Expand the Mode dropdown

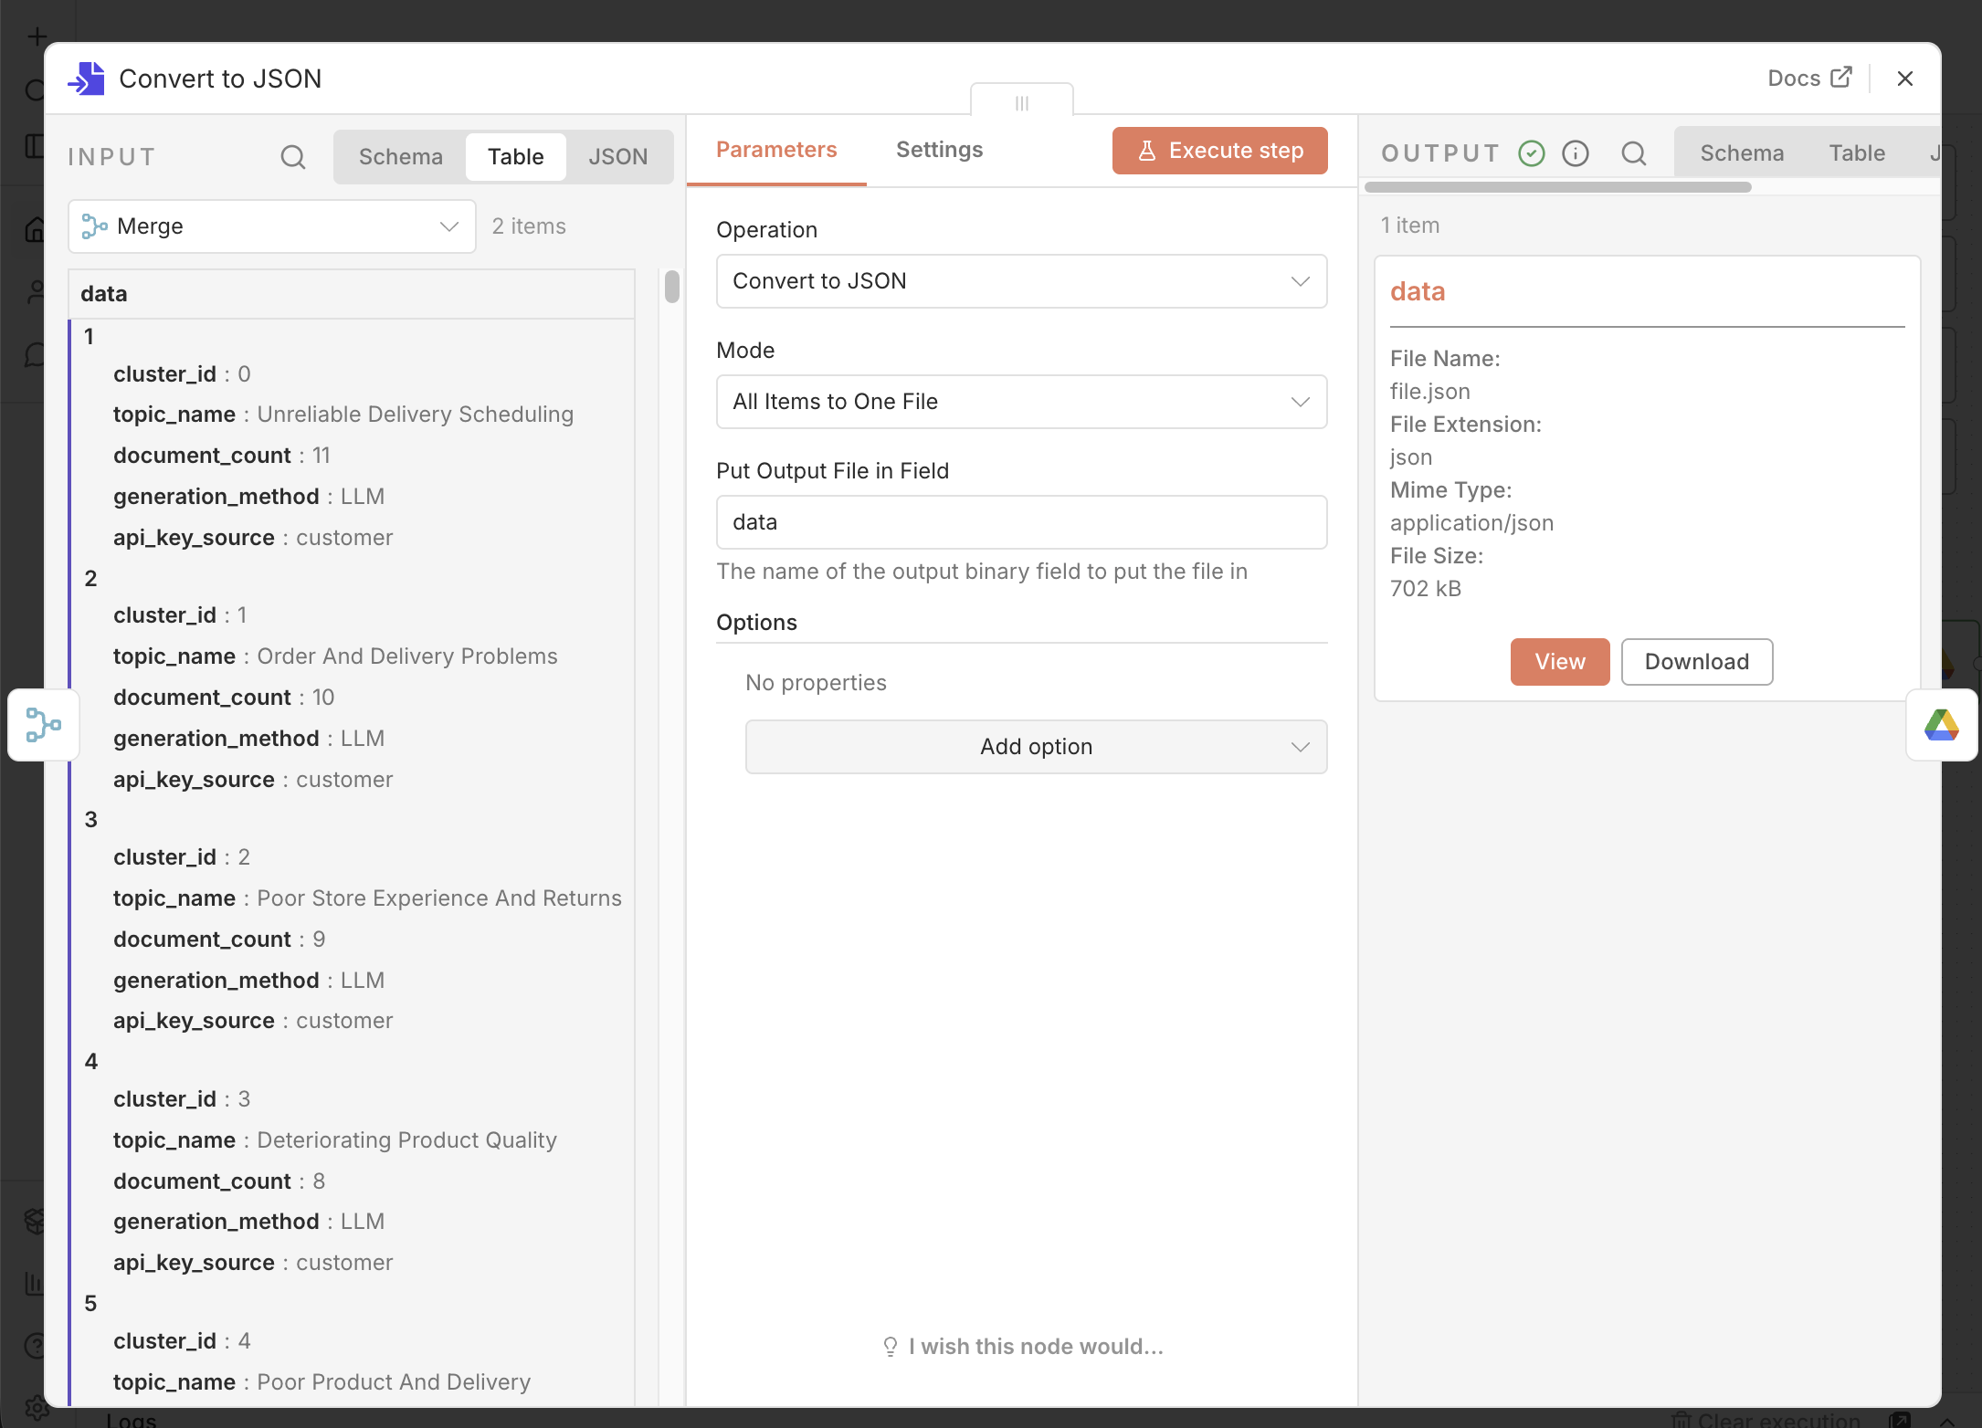pyautogui.click(x=1020, y=402)
